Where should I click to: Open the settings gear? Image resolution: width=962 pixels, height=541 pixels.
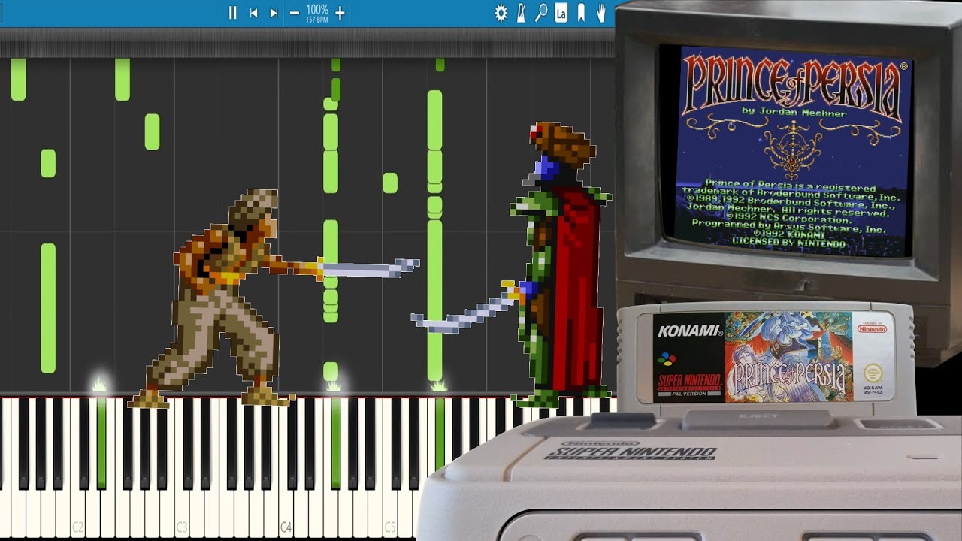point(501,13)
